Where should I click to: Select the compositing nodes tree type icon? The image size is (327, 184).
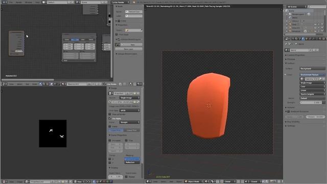click(44, 84)
